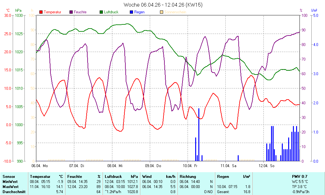Click the PMV 0:7 header

pos(299,176)
